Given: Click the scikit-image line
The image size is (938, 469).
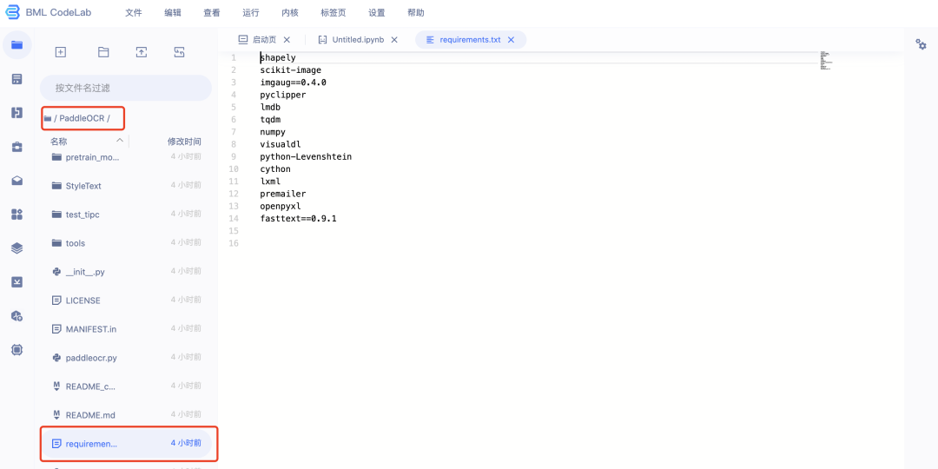Looking at the screenshot, I should [291, 70].
